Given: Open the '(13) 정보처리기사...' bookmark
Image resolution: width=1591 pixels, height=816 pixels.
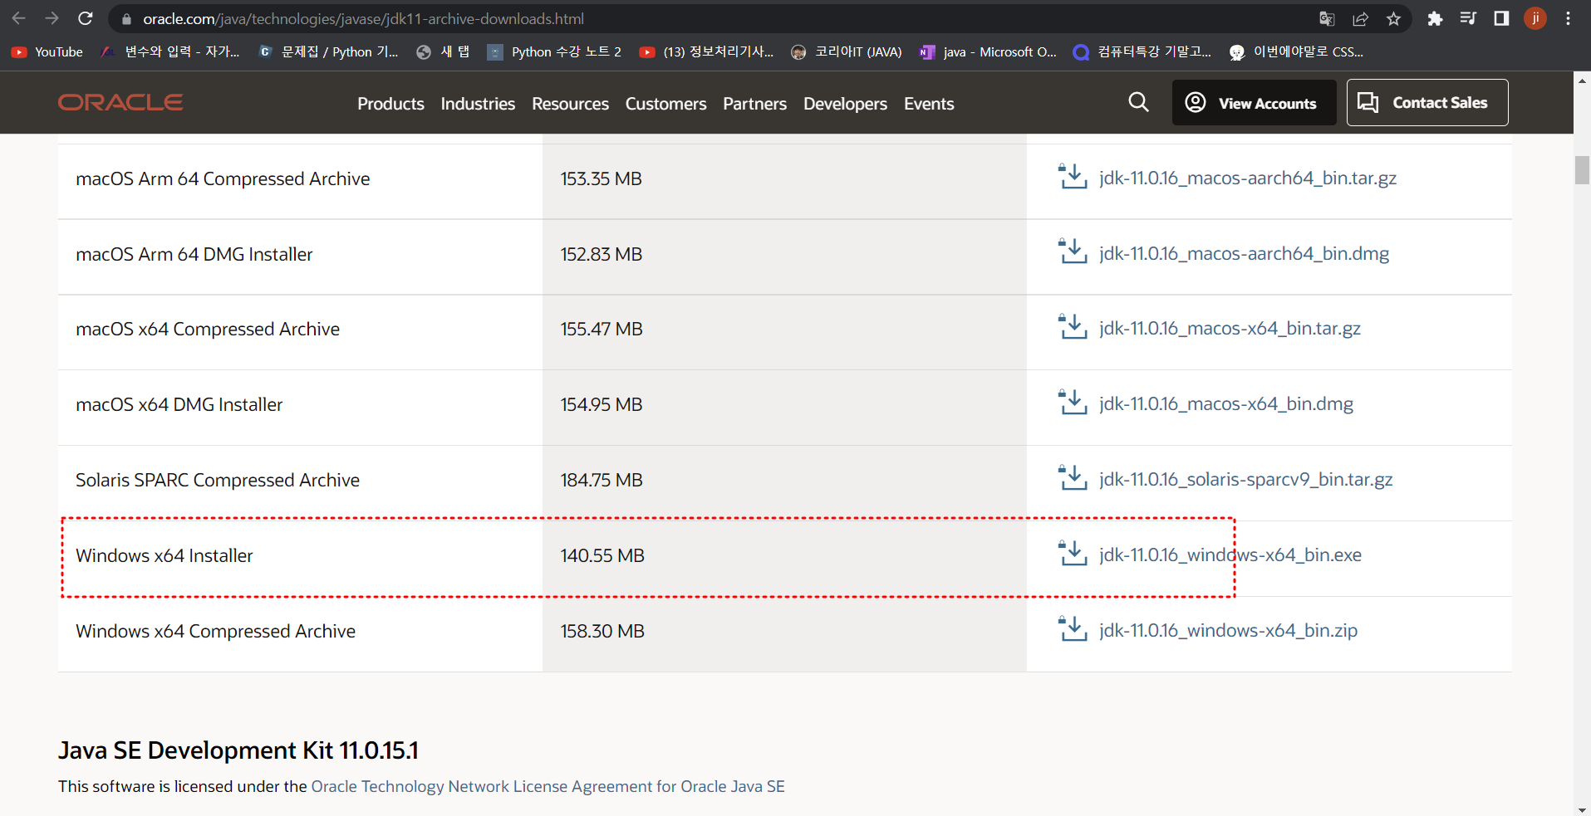Looking at the screenshot, I should [706, 51].
